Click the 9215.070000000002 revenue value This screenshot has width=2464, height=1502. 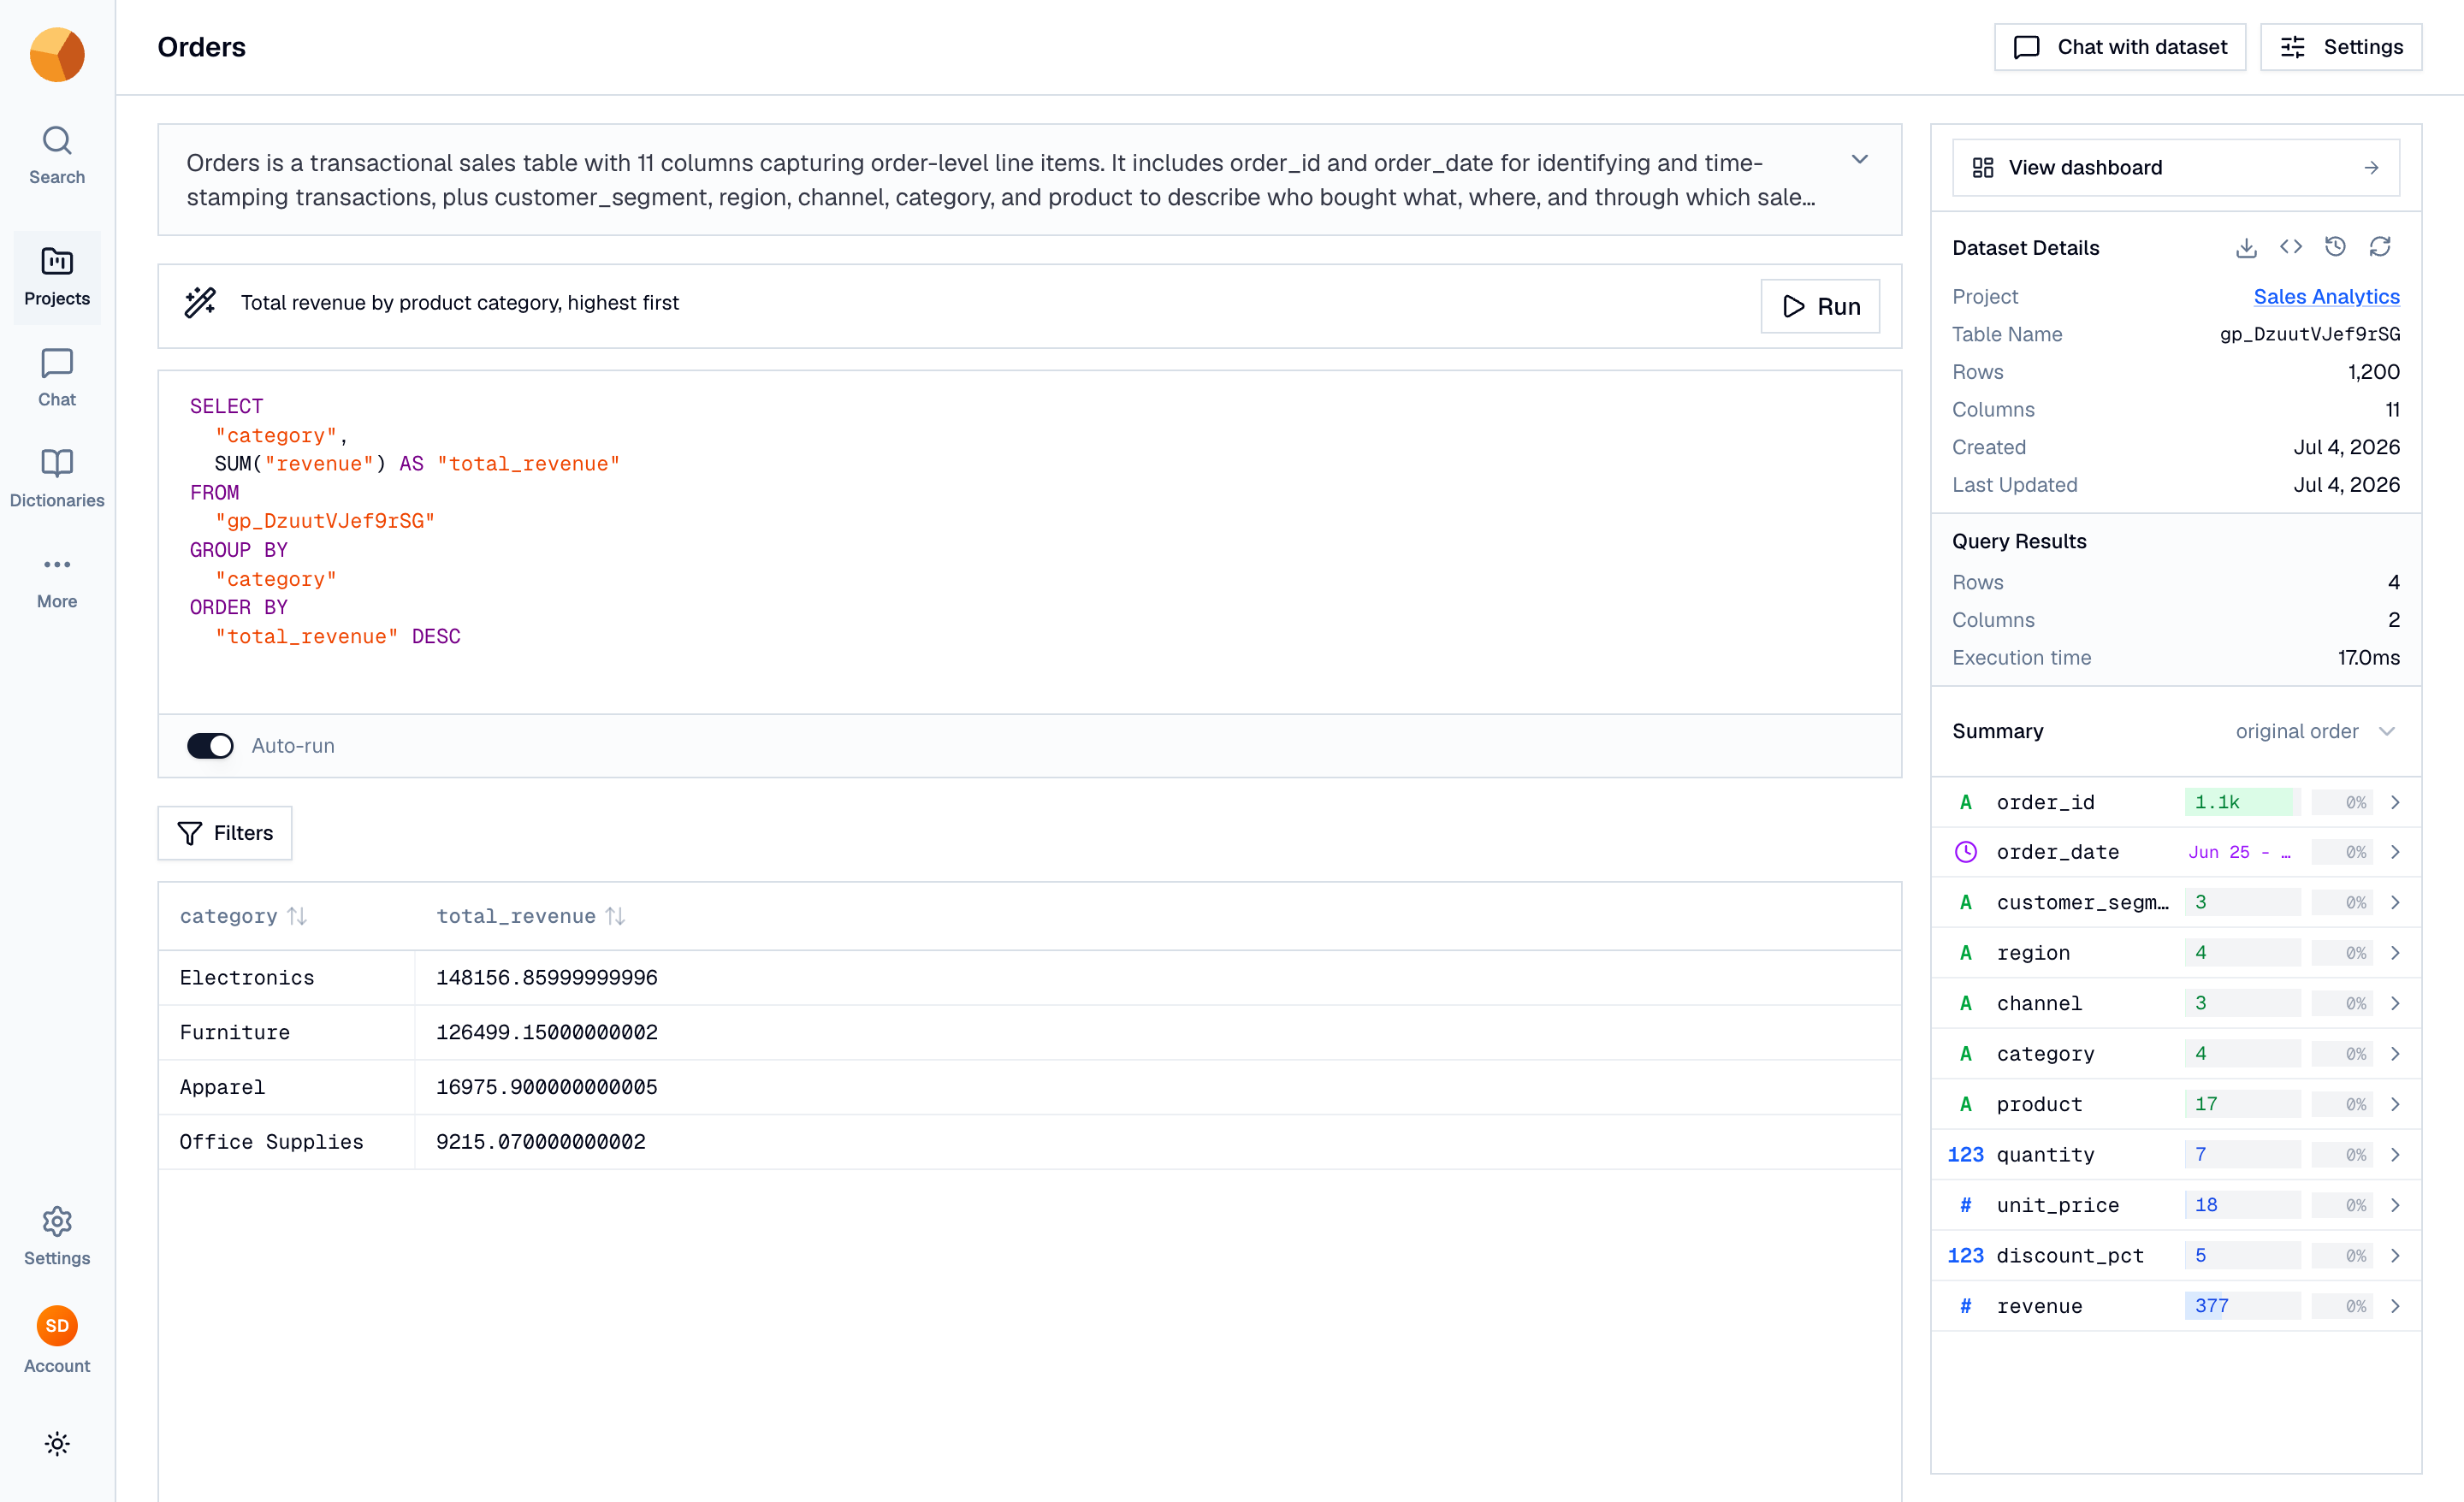click(x=541, y=1142)
